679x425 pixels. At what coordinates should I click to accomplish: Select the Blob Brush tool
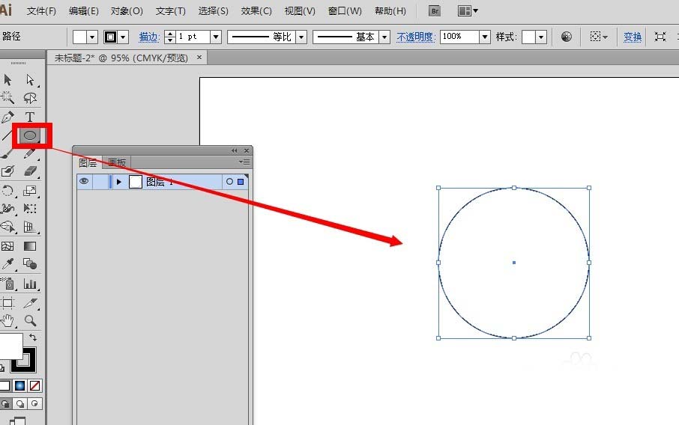[x=7, y=171]
